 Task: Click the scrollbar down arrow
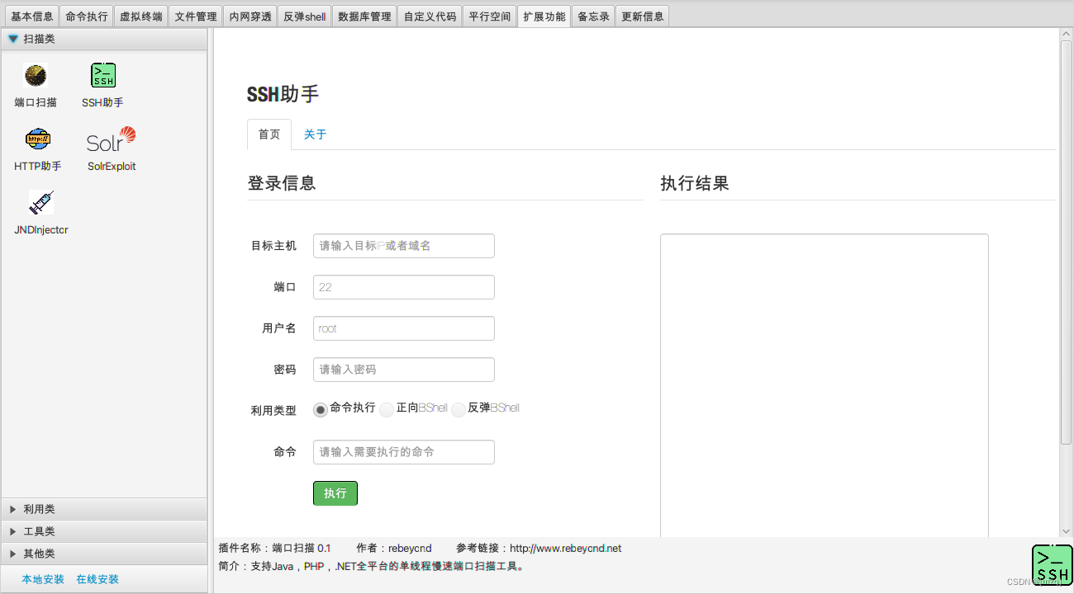1066,530
